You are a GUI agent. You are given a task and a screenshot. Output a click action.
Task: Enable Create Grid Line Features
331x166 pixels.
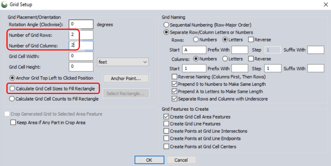(x=166, y=124)
